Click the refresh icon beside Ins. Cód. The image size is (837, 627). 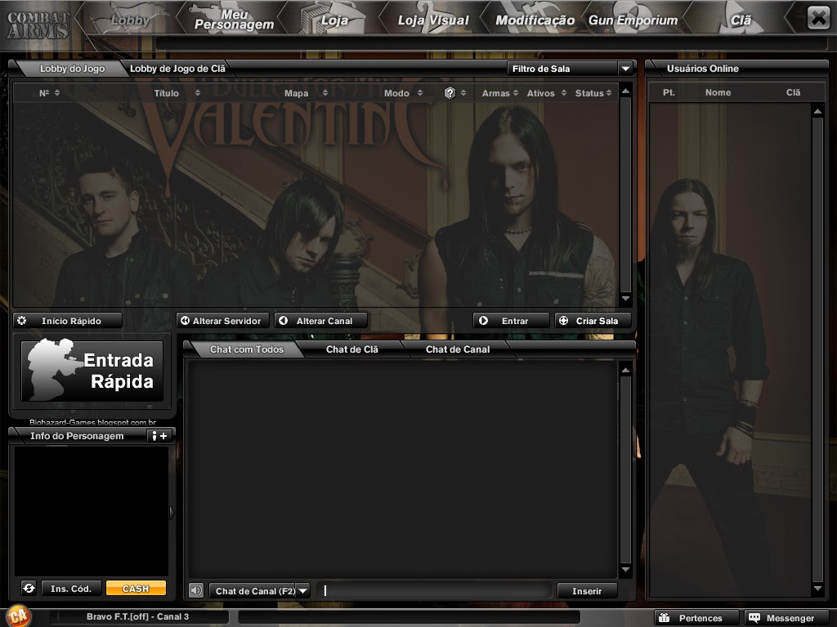[29, 588]
